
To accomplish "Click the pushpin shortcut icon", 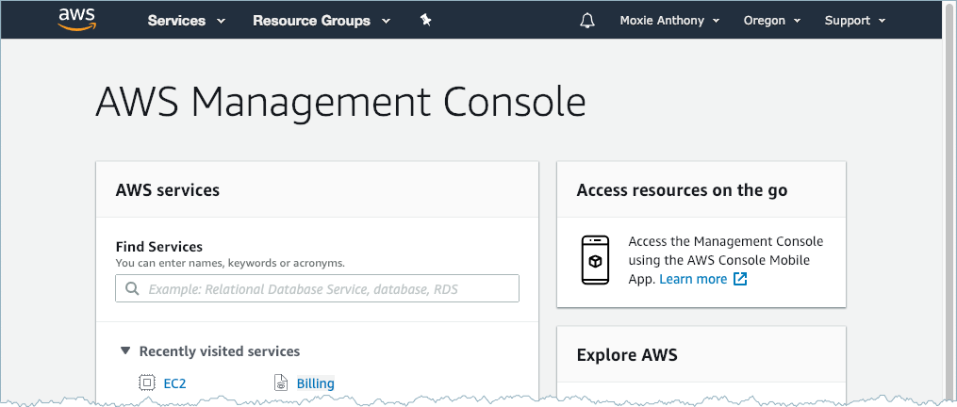I will (426, 20).
